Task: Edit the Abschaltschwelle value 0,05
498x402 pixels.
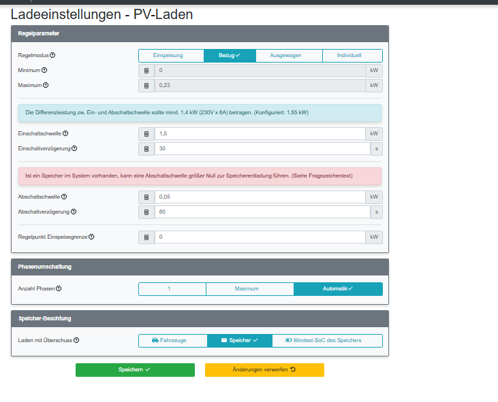Action: 260,197
